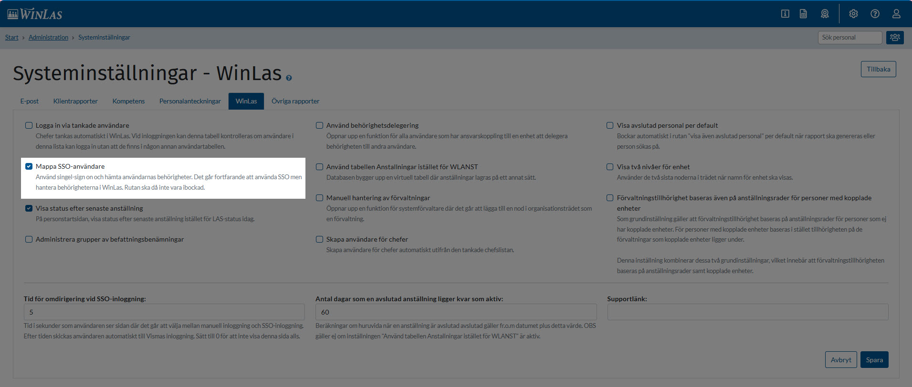Viewport: 912px width, 387px height.
Task: Open the settings gear icon
Action: click(x=853, y=14)
